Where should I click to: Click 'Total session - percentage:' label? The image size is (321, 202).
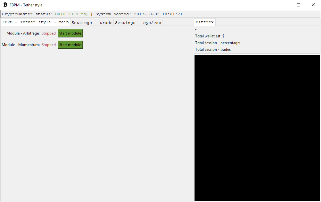point(218,43)
